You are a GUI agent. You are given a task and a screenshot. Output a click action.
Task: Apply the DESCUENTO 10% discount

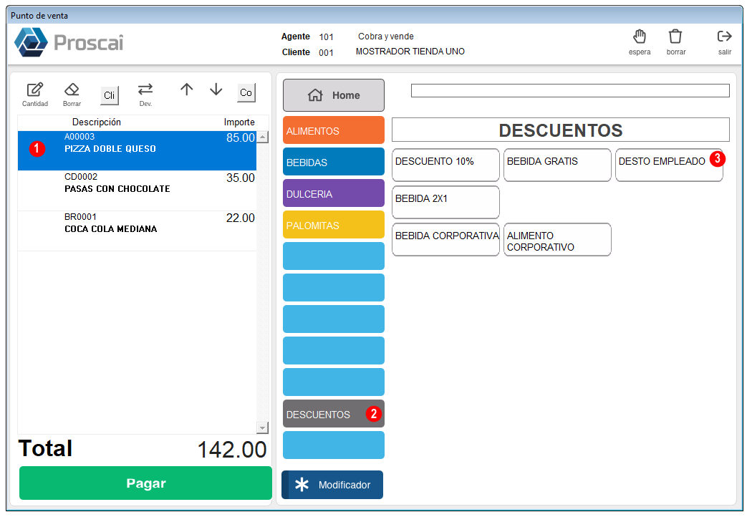tap(445, 165)
